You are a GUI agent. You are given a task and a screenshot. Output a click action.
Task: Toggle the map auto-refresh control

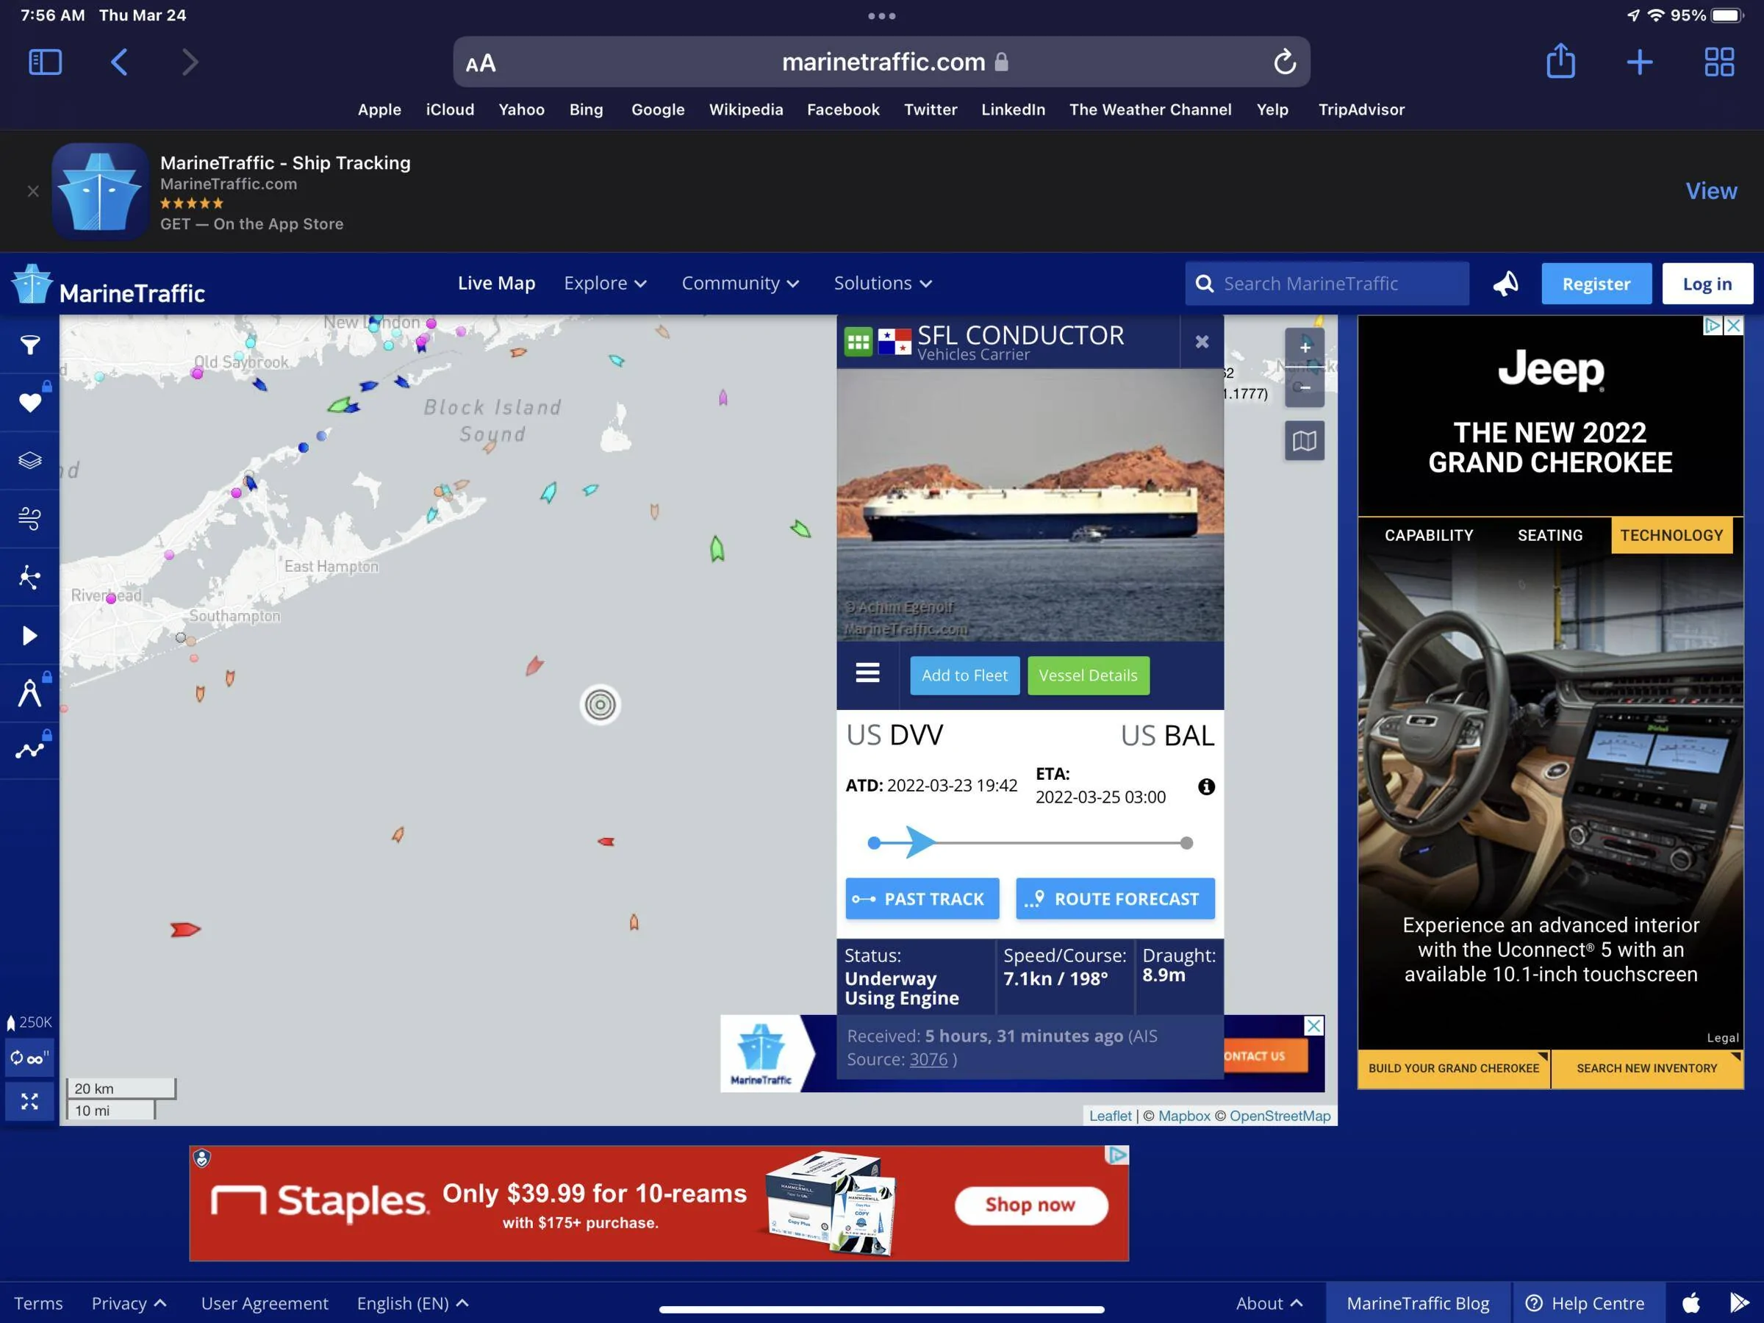[x=29, y=1058]
